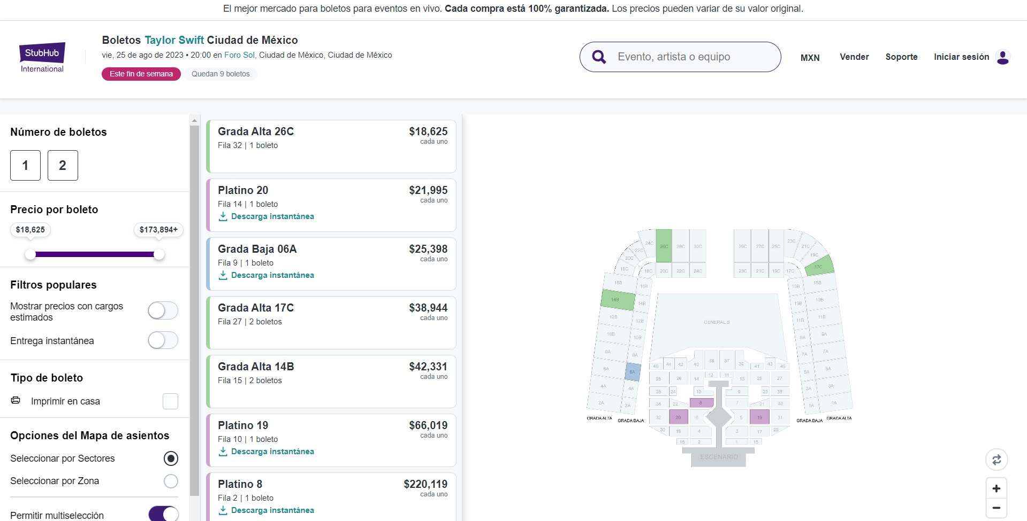Click the printer icon beside Imprimir en casa
Image resolution: width=1027 pixels, height=521 pixels.
coord(16,400)
